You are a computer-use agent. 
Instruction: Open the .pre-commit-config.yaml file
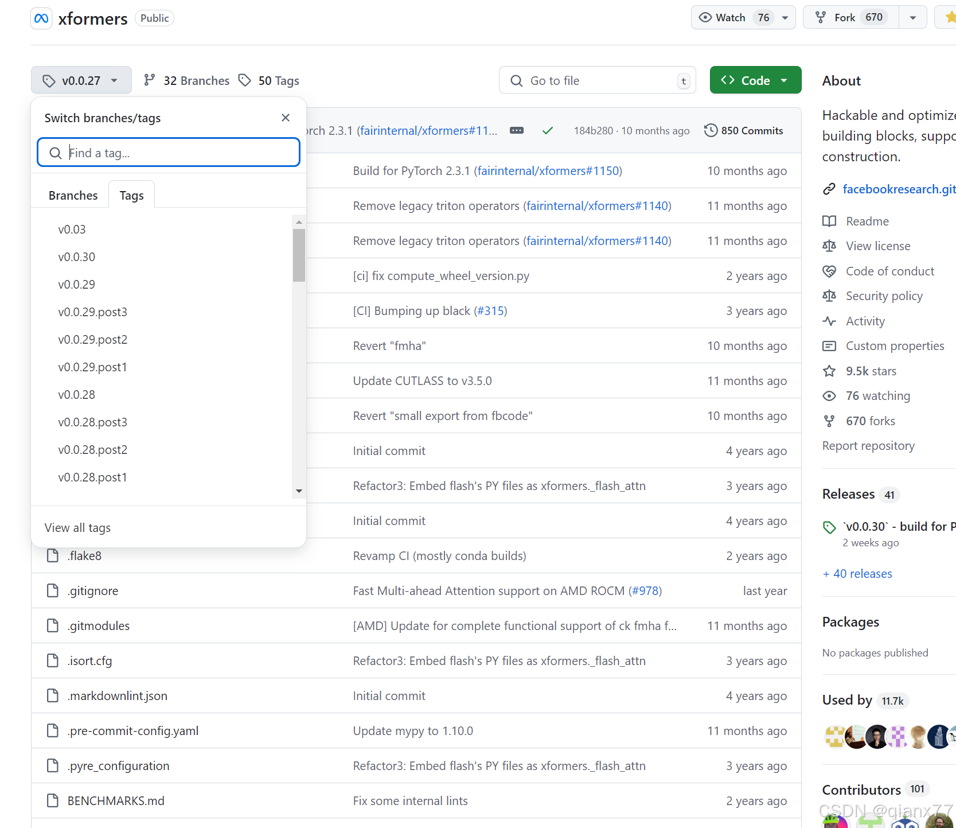[133, 730]
